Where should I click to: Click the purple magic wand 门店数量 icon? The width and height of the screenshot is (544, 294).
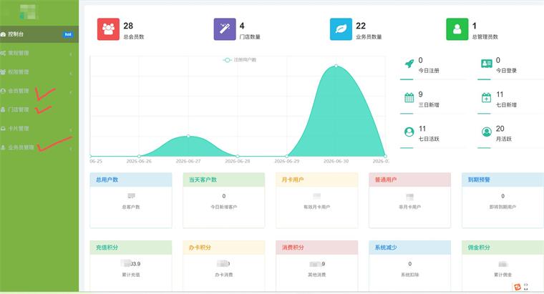225,29
